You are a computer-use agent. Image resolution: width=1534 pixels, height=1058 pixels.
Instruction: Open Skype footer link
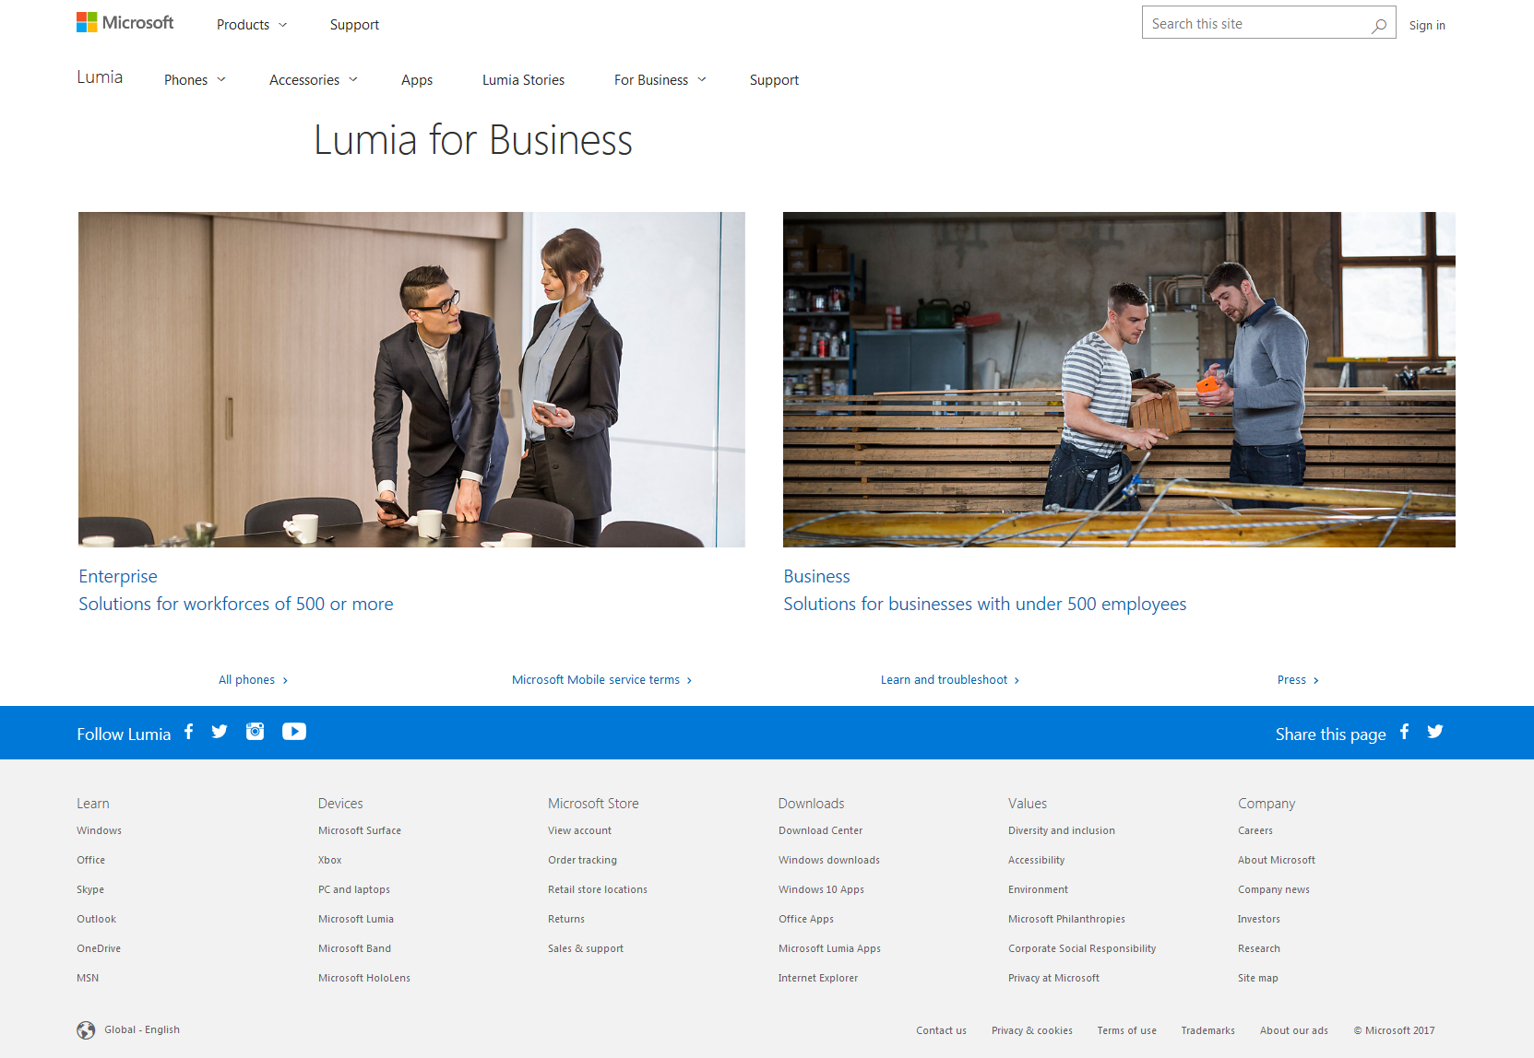[90, 889]
